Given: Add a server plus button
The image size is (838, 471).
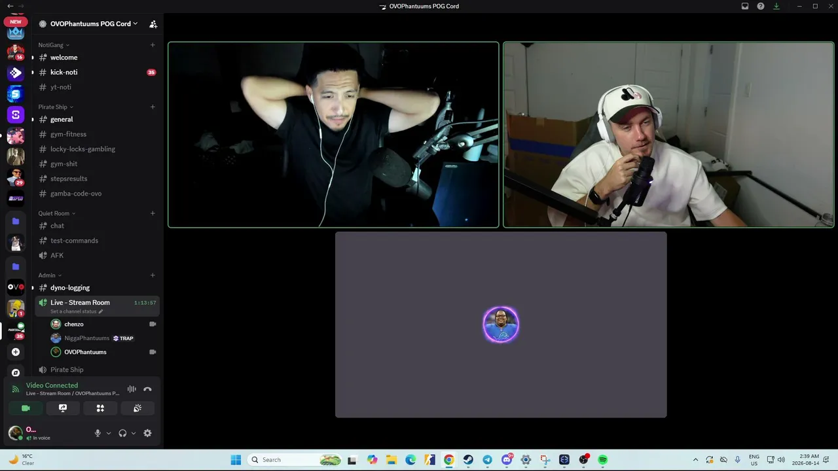Looking at the screenshot, I should 16,352.
